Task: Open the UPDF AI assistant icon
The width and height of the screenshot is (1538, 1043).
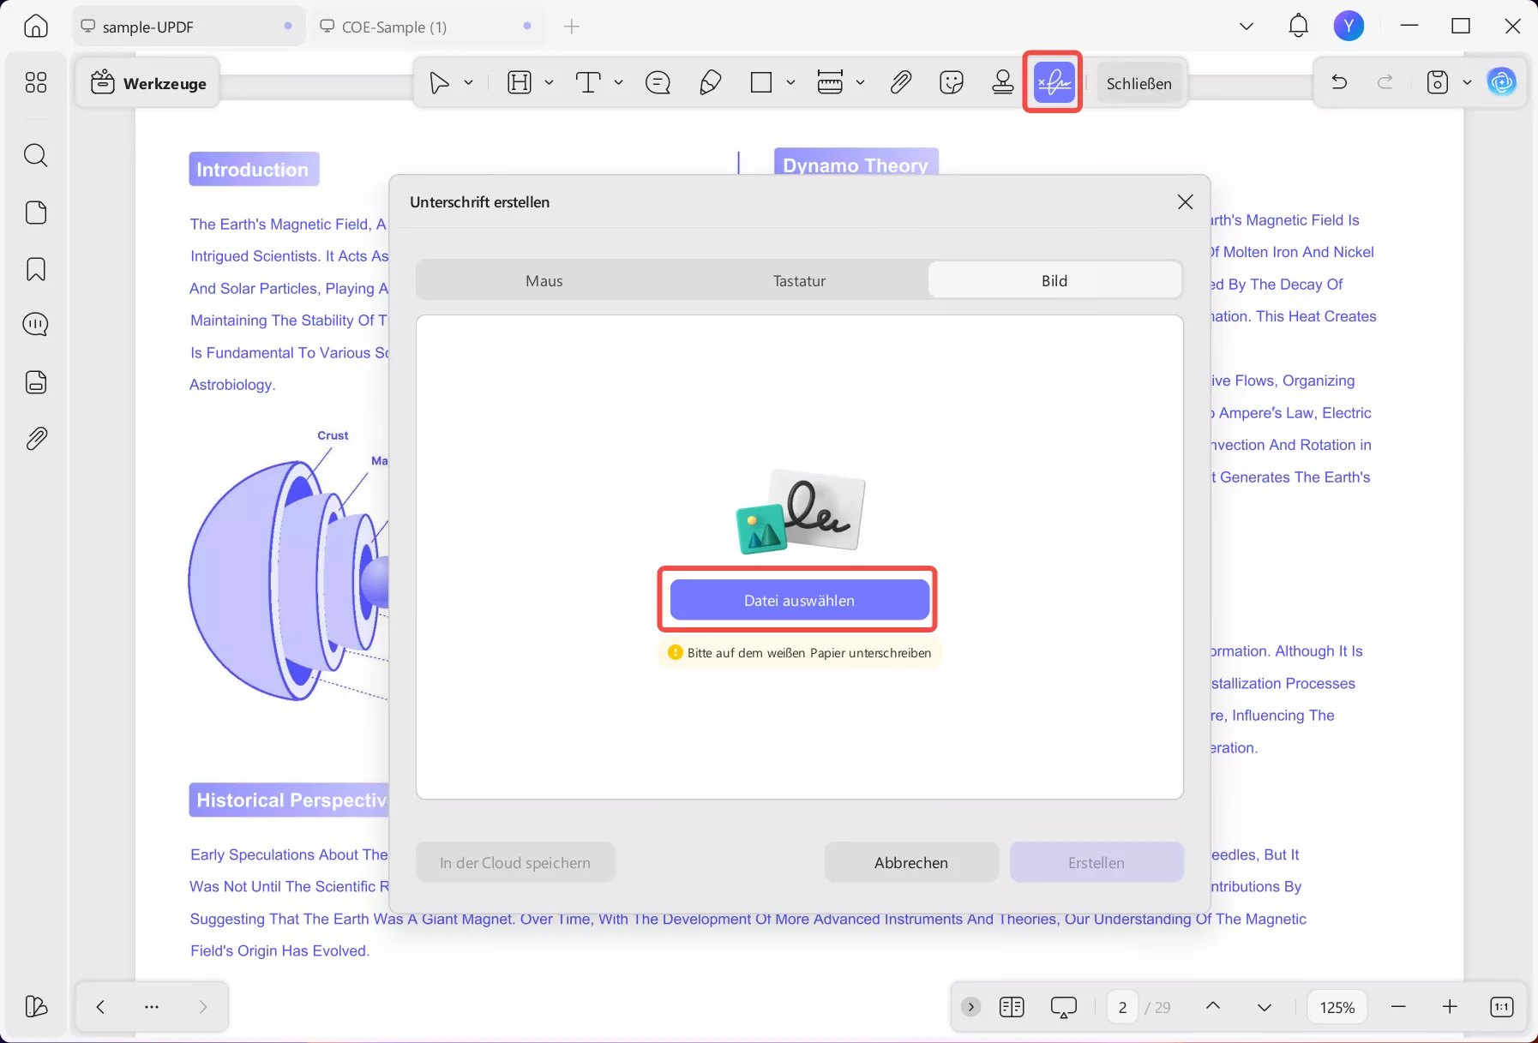Action: click(x=1501, y=82)
